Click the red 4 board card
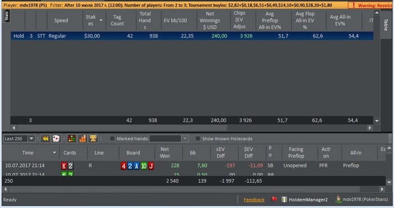394x208 pixels. click(x=123, y=166)
